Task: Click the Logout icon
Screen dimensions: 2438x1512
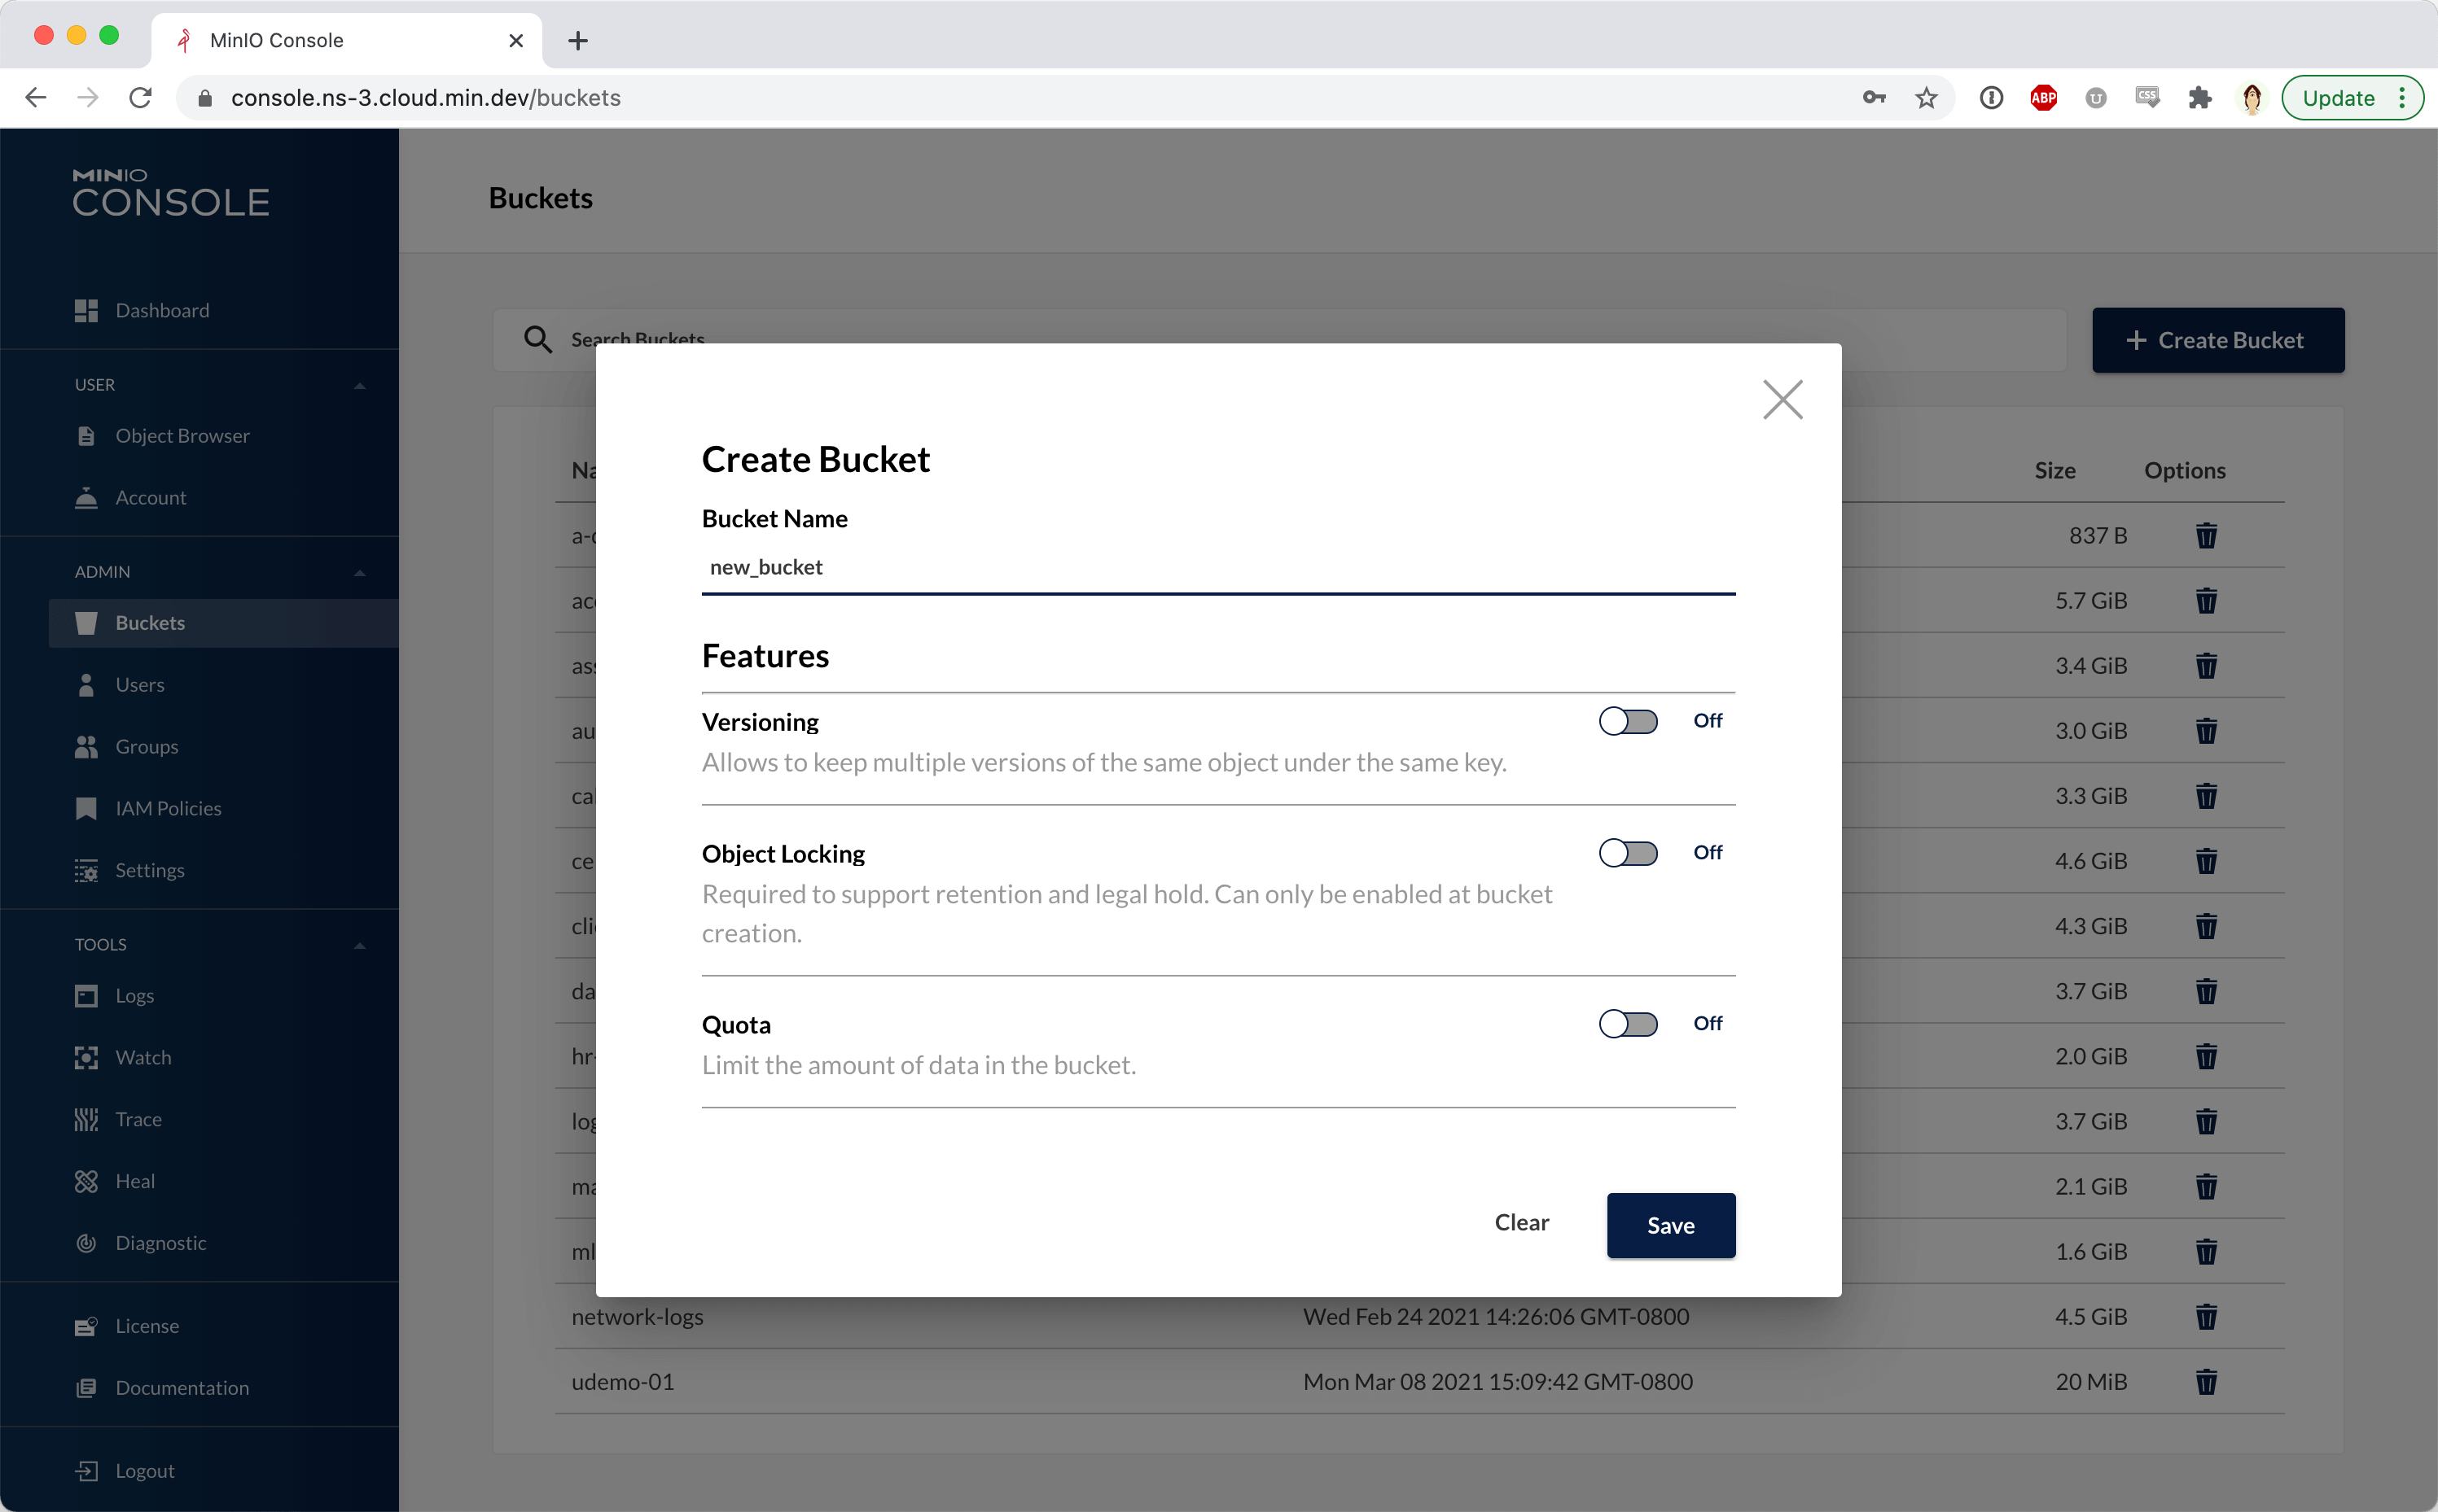Action: (86, 1471)
